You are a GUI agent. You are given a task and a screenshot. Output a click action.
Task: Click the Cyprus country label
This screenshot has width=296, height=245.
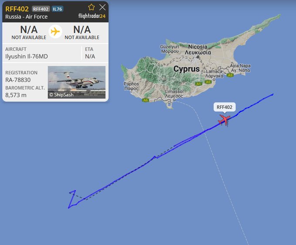click(186, 69)
